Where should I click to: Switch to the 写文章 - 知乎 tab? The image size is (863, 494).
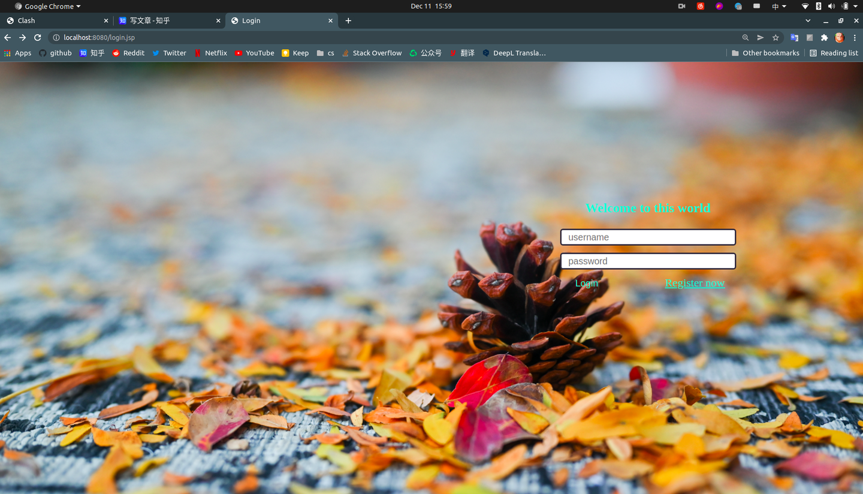[x=170, y=20]
